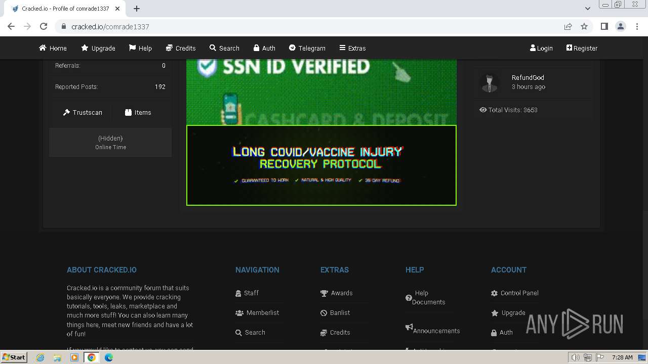Close the Cracked.io profile tab
The height and width of the screenshot is (364, 648).
click(x=117, y=9)
